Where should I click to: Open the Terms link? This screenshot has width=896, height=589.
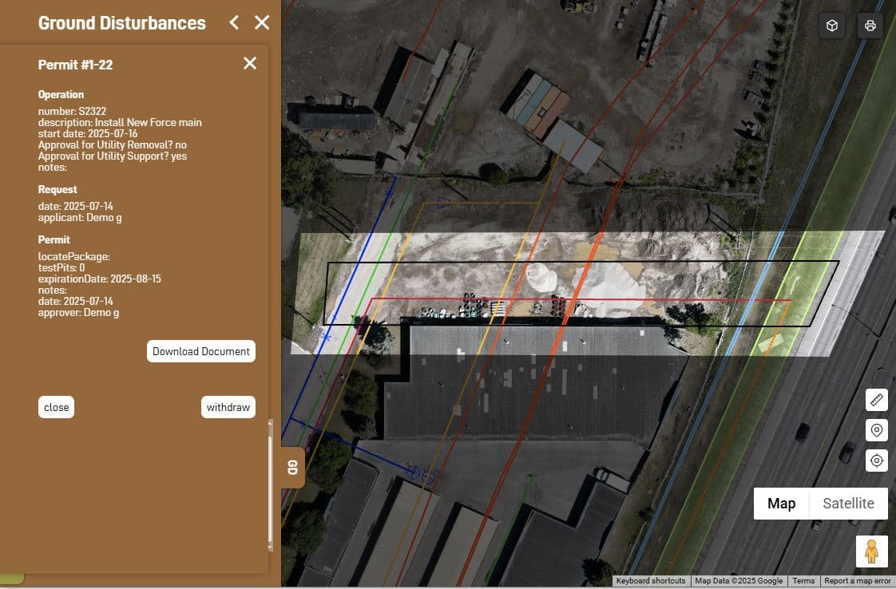[x=803, y=581]
